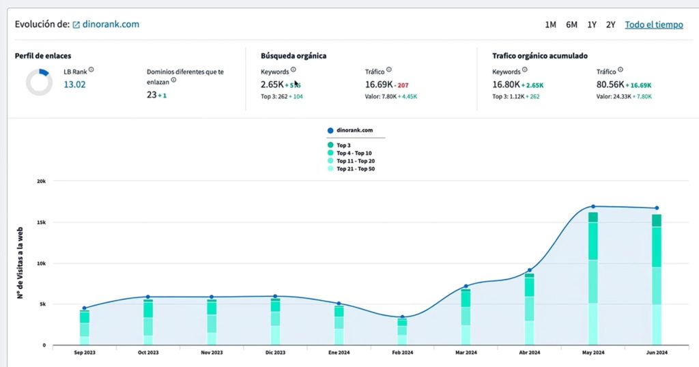Click the '+ 4.45K' valor change value
This screenshot has width=699, height=367.
pos(408,97)
